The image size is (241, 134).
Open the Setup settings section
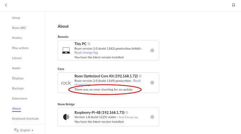tap(16, 18)
